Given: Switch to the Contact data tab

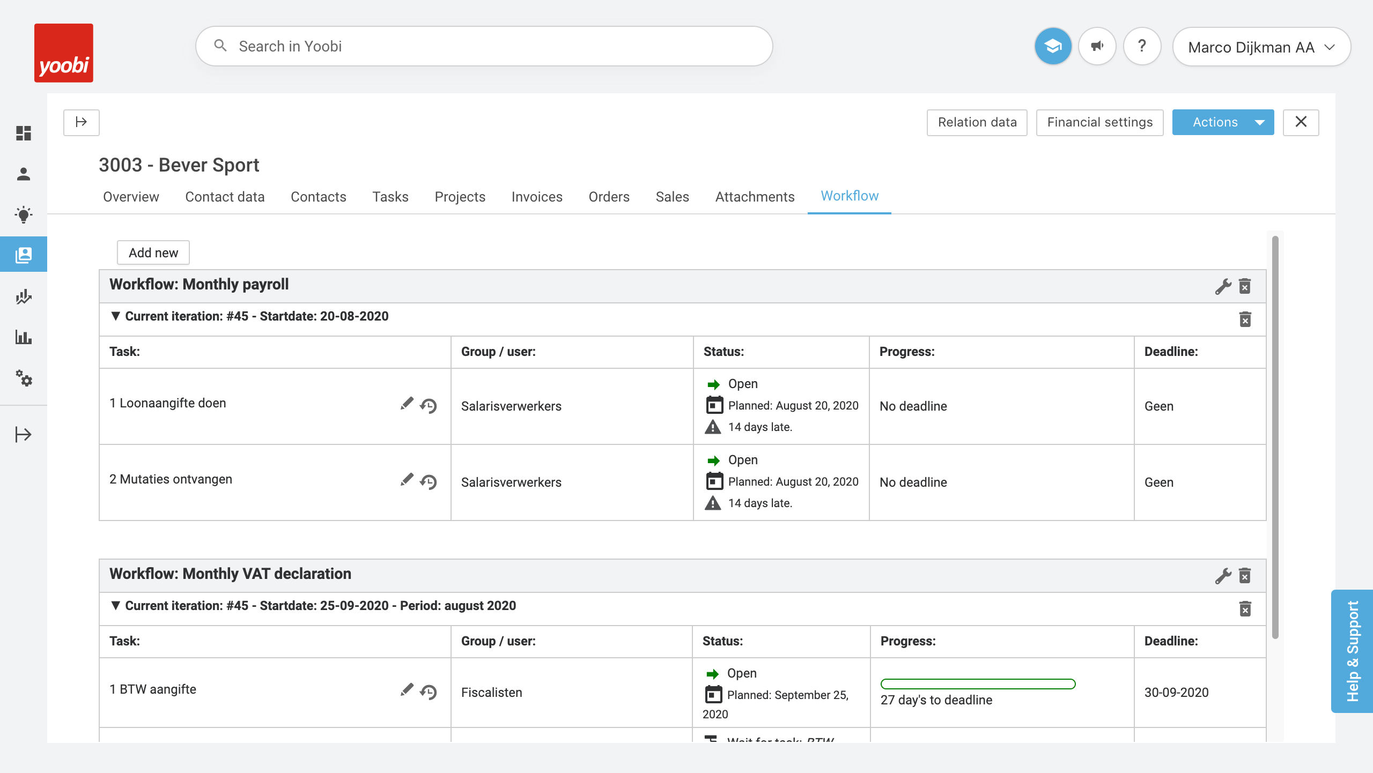Looking at the screenshot, I should [x=225, y=197].
